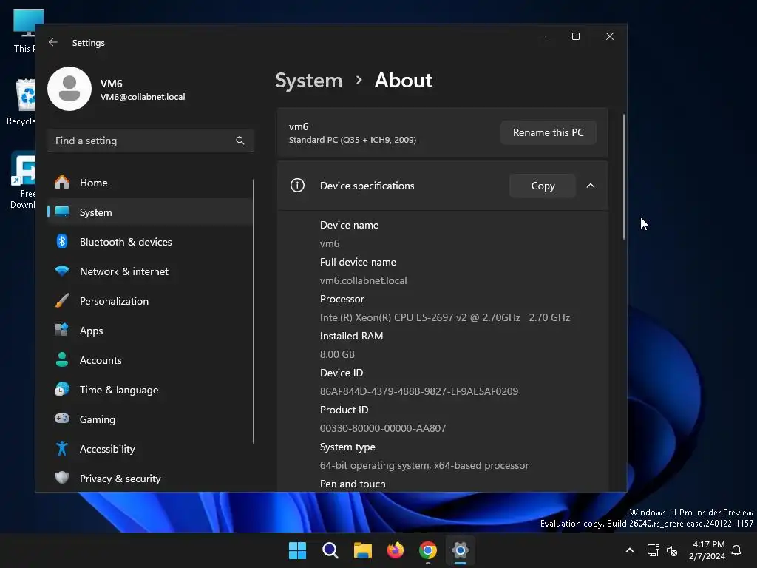Collapse the Device specifications section

click(x=591, y=186)
